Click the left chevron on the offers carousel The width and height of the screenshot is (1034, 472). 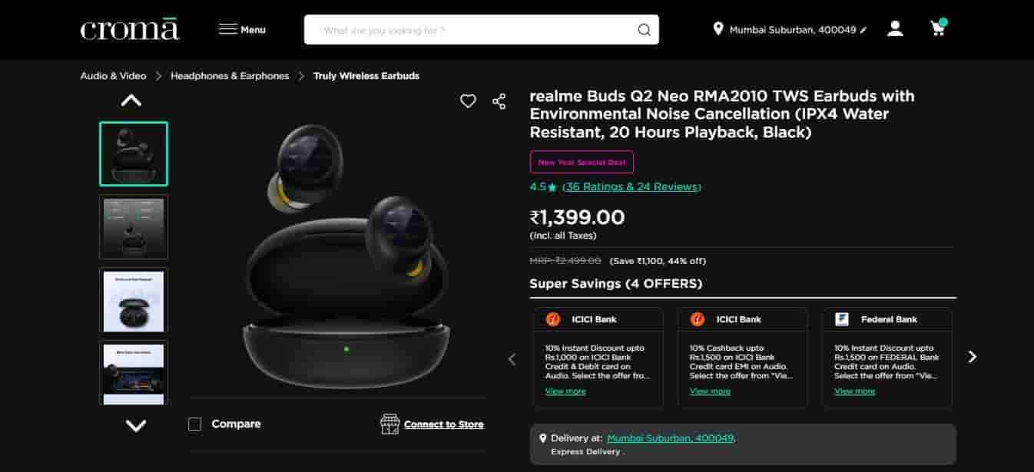pos(512,358)
